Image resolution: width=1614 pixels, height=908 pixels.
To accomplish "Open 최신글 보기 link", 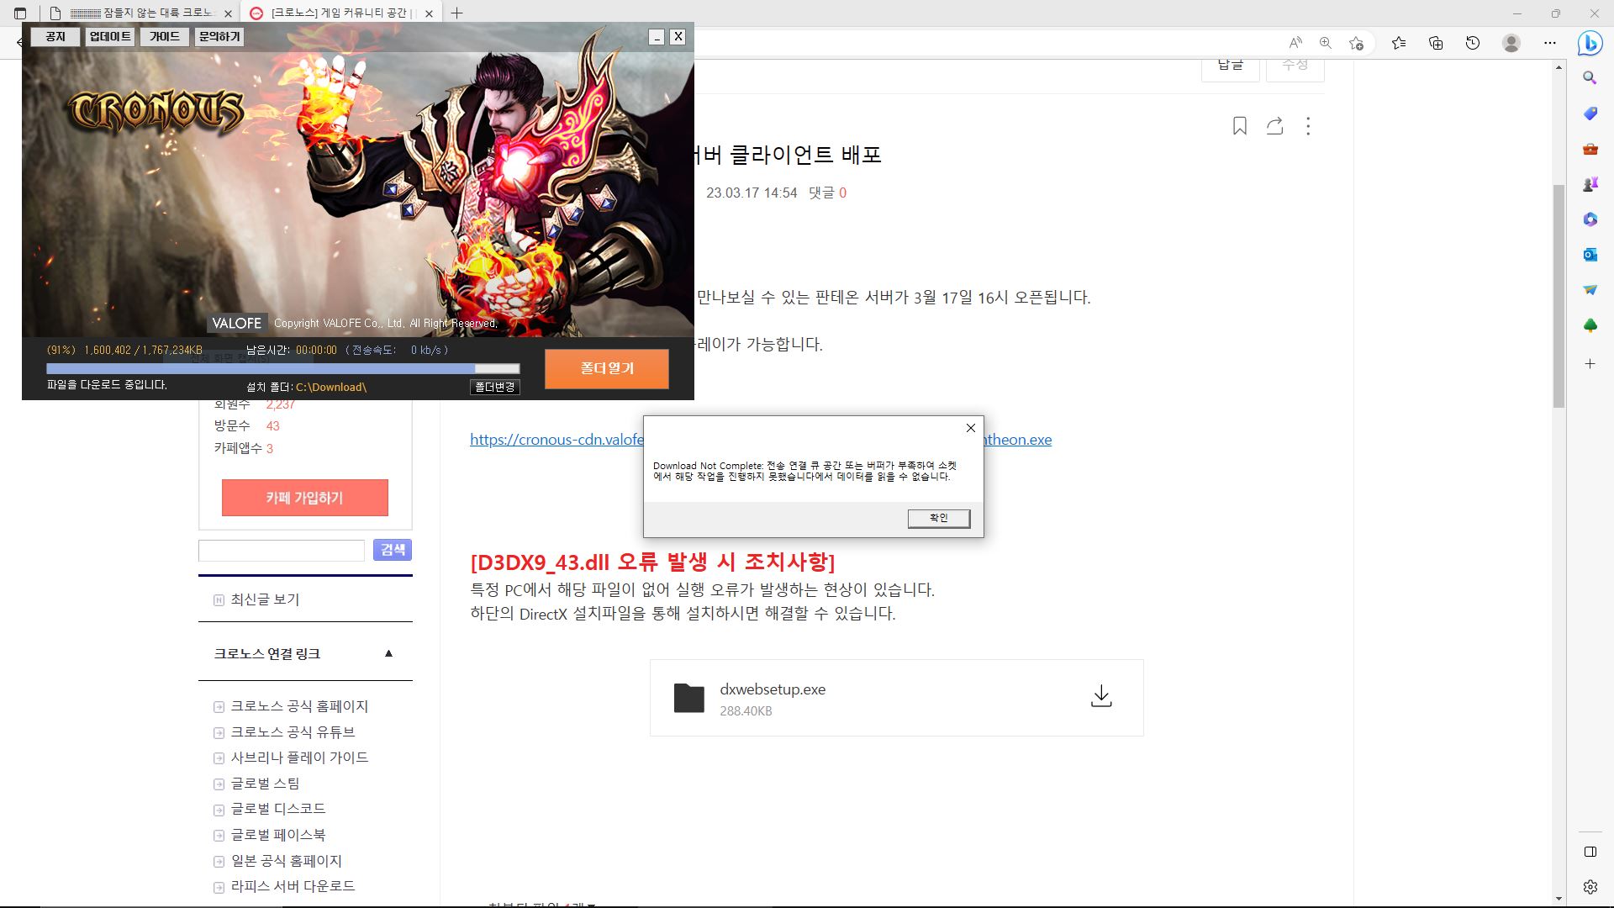I will coord(265,599).
